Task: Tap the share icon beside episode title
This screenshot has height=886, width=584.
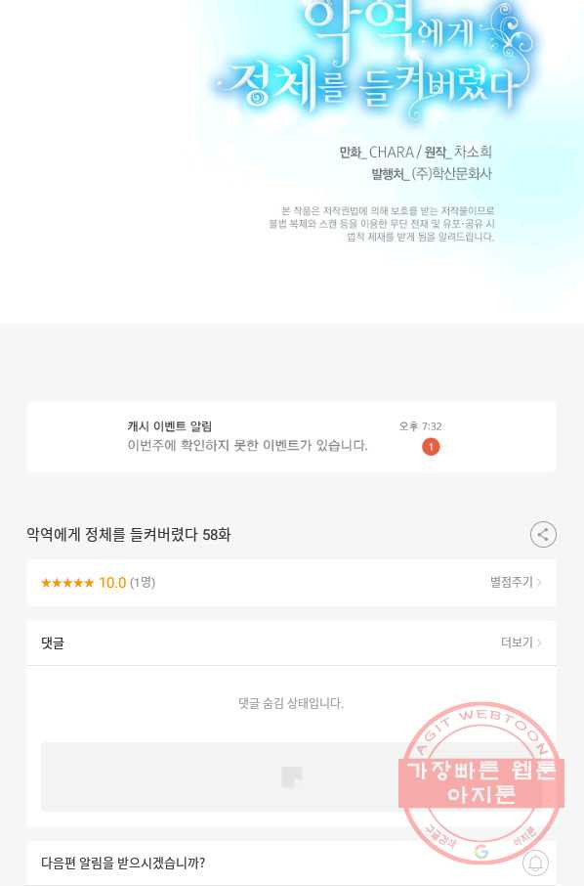Action: pos(543,535)
